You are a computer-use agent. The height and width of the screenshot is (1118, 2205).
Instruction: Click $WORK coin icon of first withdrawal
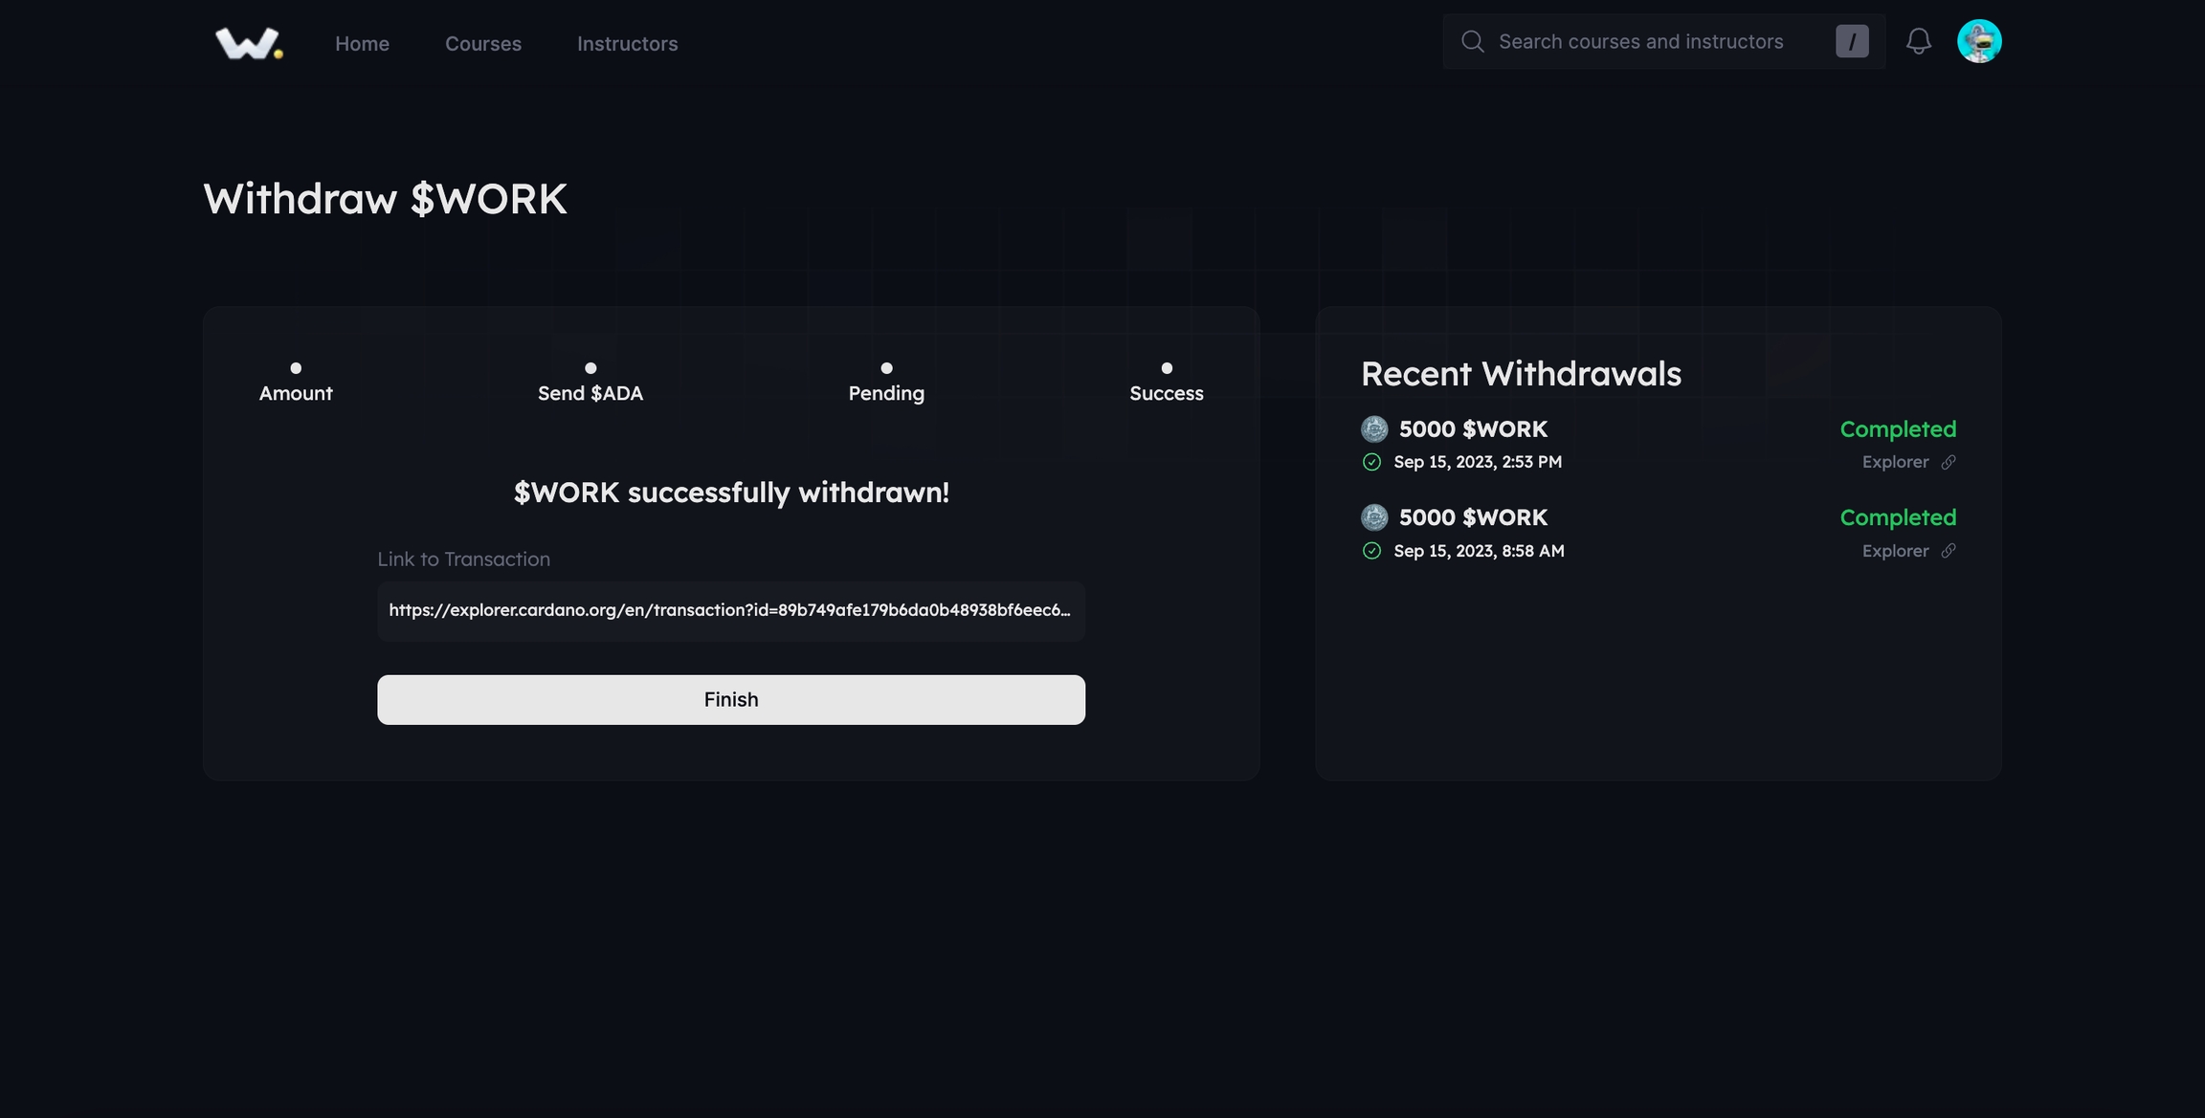click(1374, 429)
